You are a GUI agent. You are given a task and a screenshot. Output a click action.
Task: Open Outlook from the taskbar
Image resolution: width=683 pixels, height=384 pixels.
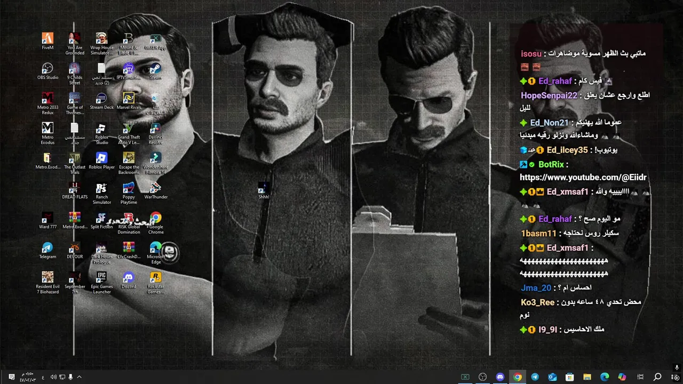(x=552, y=377)
